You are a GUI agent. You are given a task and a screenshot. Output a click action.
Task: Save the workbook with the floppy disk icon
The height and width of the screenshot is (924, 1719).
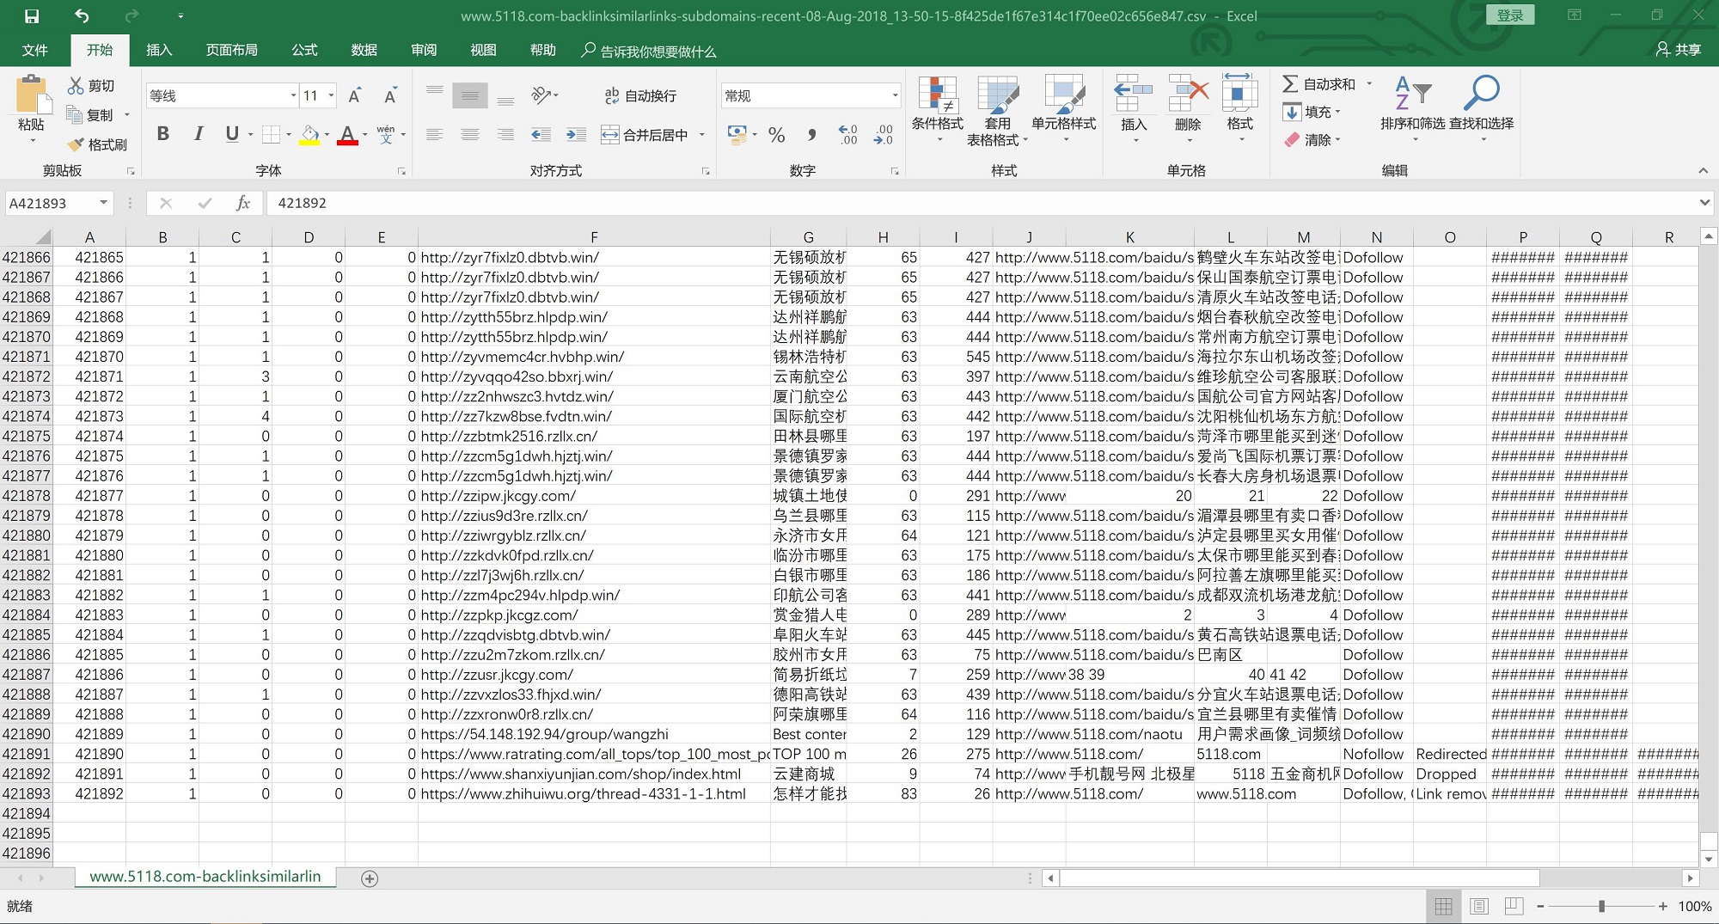click(32, 15)
